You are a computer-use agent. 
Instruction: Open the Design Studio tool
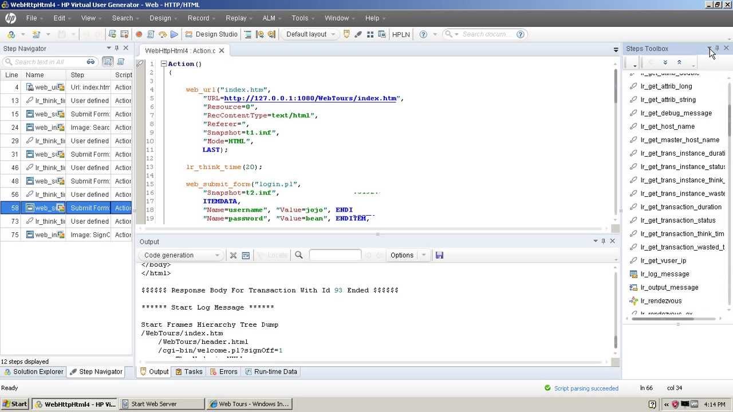click(211, 34)
